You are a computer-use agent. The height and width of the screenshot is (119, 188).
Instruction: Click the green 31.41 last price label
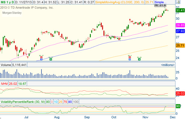click(x=180, y=10)
